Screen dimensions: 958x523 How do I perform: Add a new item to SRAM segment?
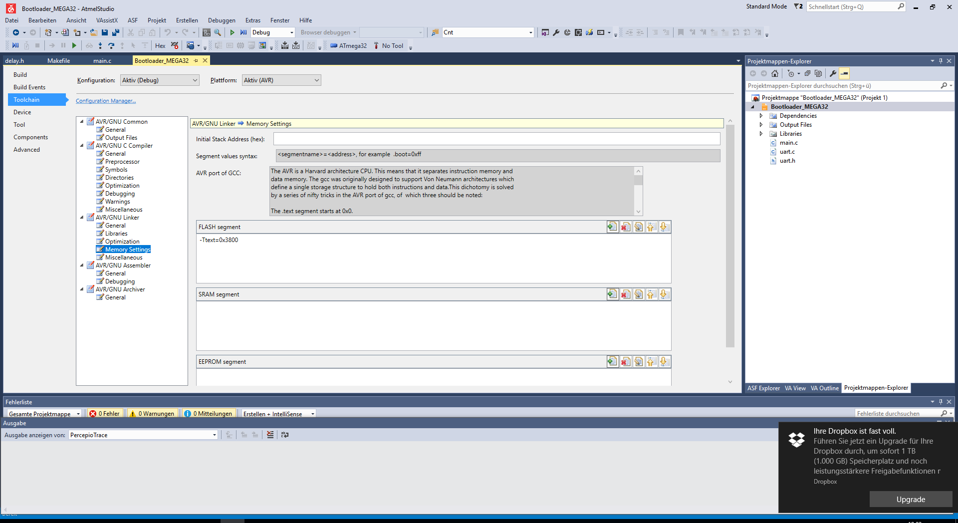(612, 294)
